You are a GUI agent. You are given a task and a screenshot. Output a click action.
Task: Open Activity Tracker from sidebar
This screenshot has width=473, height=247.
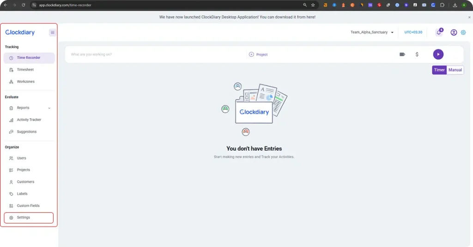click(29, 120)
